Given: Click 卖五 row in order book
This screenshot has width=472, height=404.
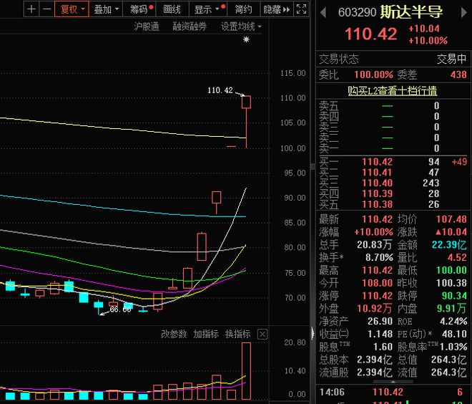Looking at the screenshot, I should pos(393,106).
